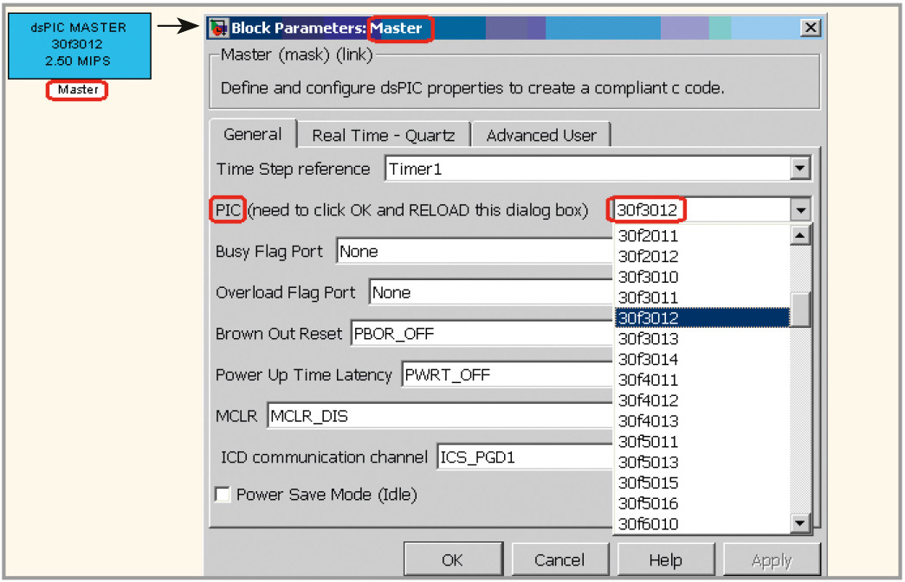Close the Block Parameters dialog
Image resolution: width=905 pixels, height=582 pixels.
pyautogui.click(x=810, y=28)
